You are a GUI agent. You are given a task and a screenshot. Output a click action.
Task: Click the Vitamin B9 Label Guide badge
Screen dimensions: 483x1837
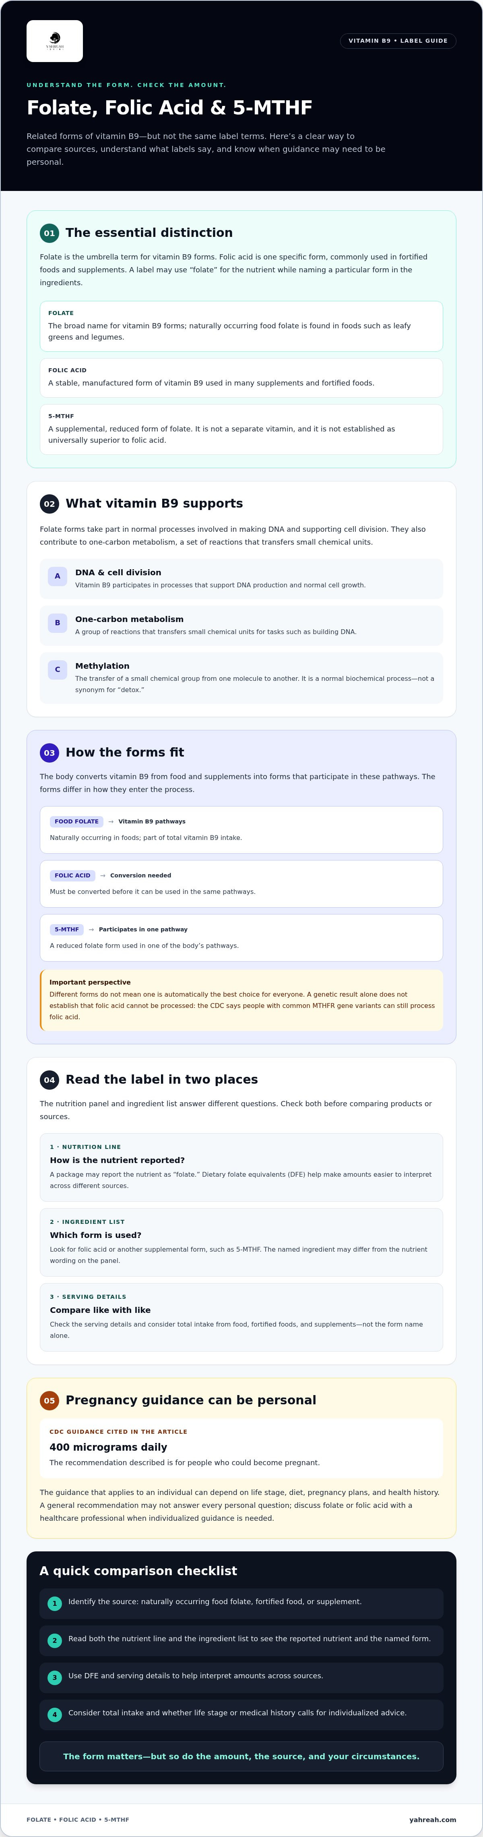pyautogui.click(x=398, y=41)
